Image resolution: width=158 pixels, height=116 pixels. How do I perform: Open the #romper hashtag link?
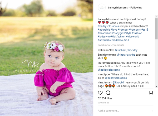[123, 30]
